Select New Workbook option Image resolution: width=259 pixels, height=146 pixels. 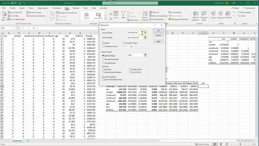103,63
